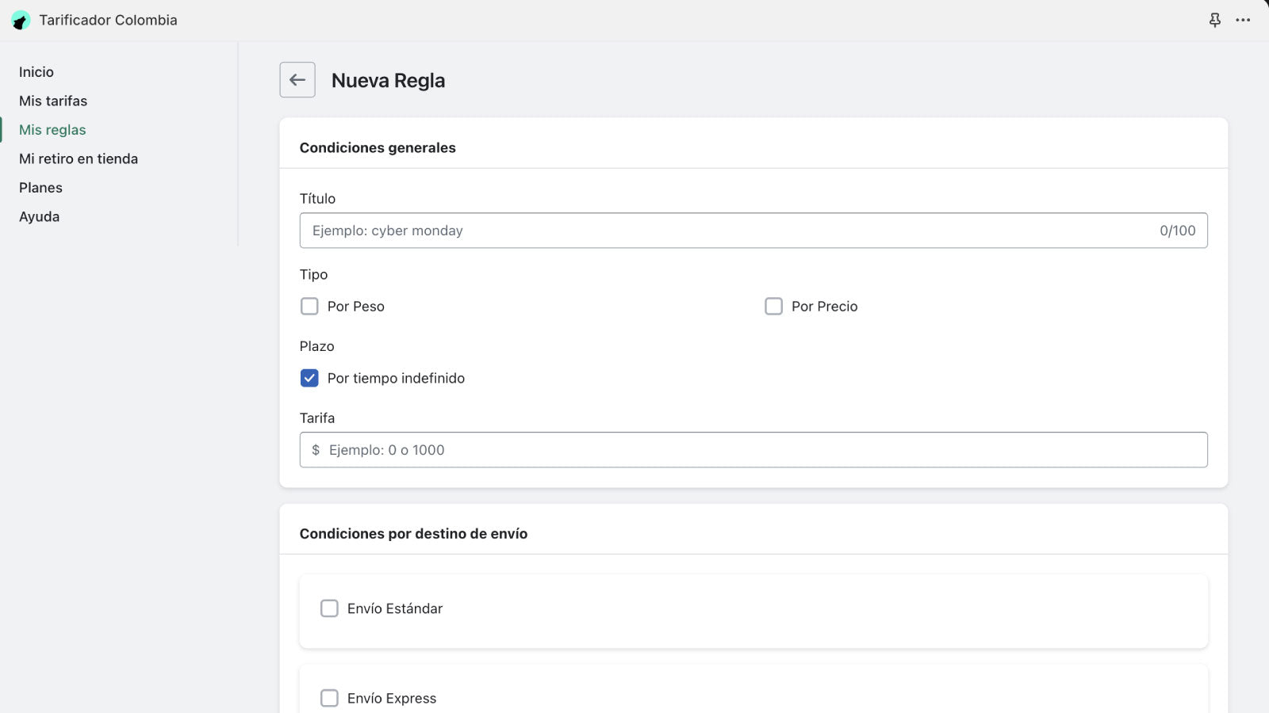
Task: Click the Nueva Regla page title
Action: (388, 81)
